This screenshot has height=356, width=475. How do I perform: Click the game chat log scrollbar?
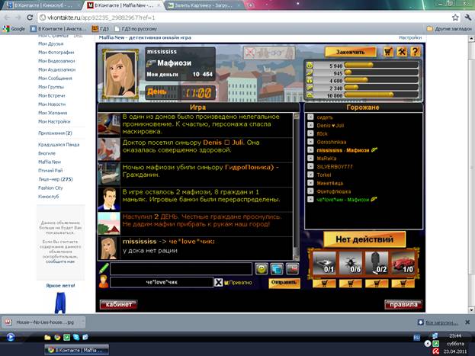[x=297, y=186]
